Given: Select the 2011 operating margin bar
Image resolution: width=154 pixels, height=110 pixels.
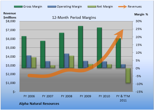Looking at the screenshot, I should (x=123, y=66).
